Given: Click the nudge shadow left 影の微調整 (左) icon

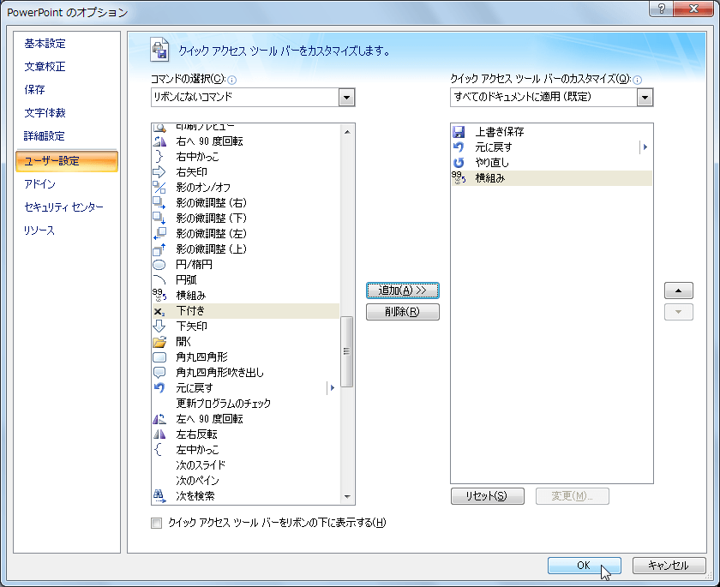Looking at the screenshot, I should 159,234.
